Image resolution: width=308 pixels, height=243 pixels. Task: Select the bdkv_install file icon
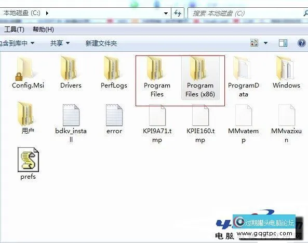(71, 115)
